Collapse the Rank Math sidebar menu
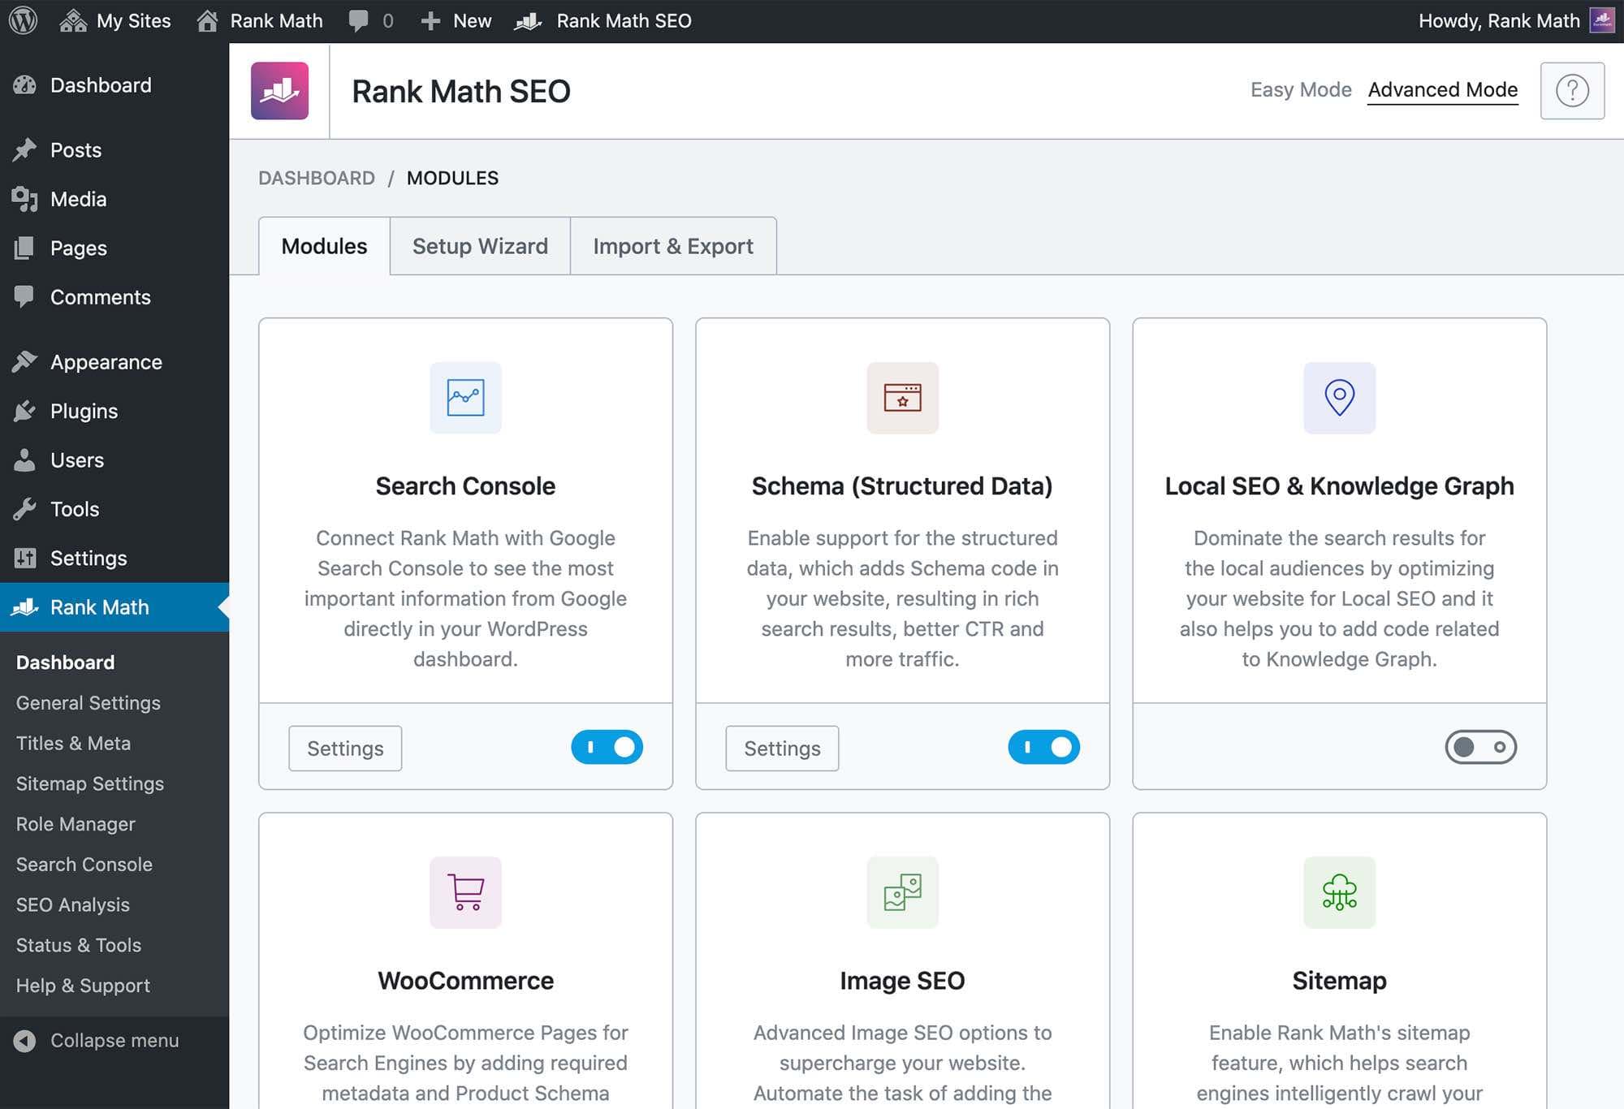 (x=97, y=1038)
